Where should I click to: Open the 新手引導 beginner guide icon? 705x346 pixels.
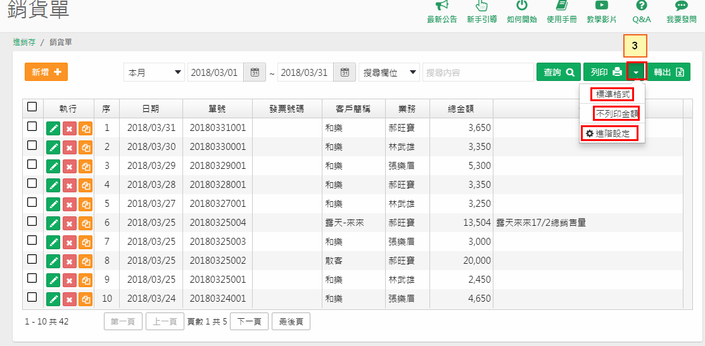point(481,6)
